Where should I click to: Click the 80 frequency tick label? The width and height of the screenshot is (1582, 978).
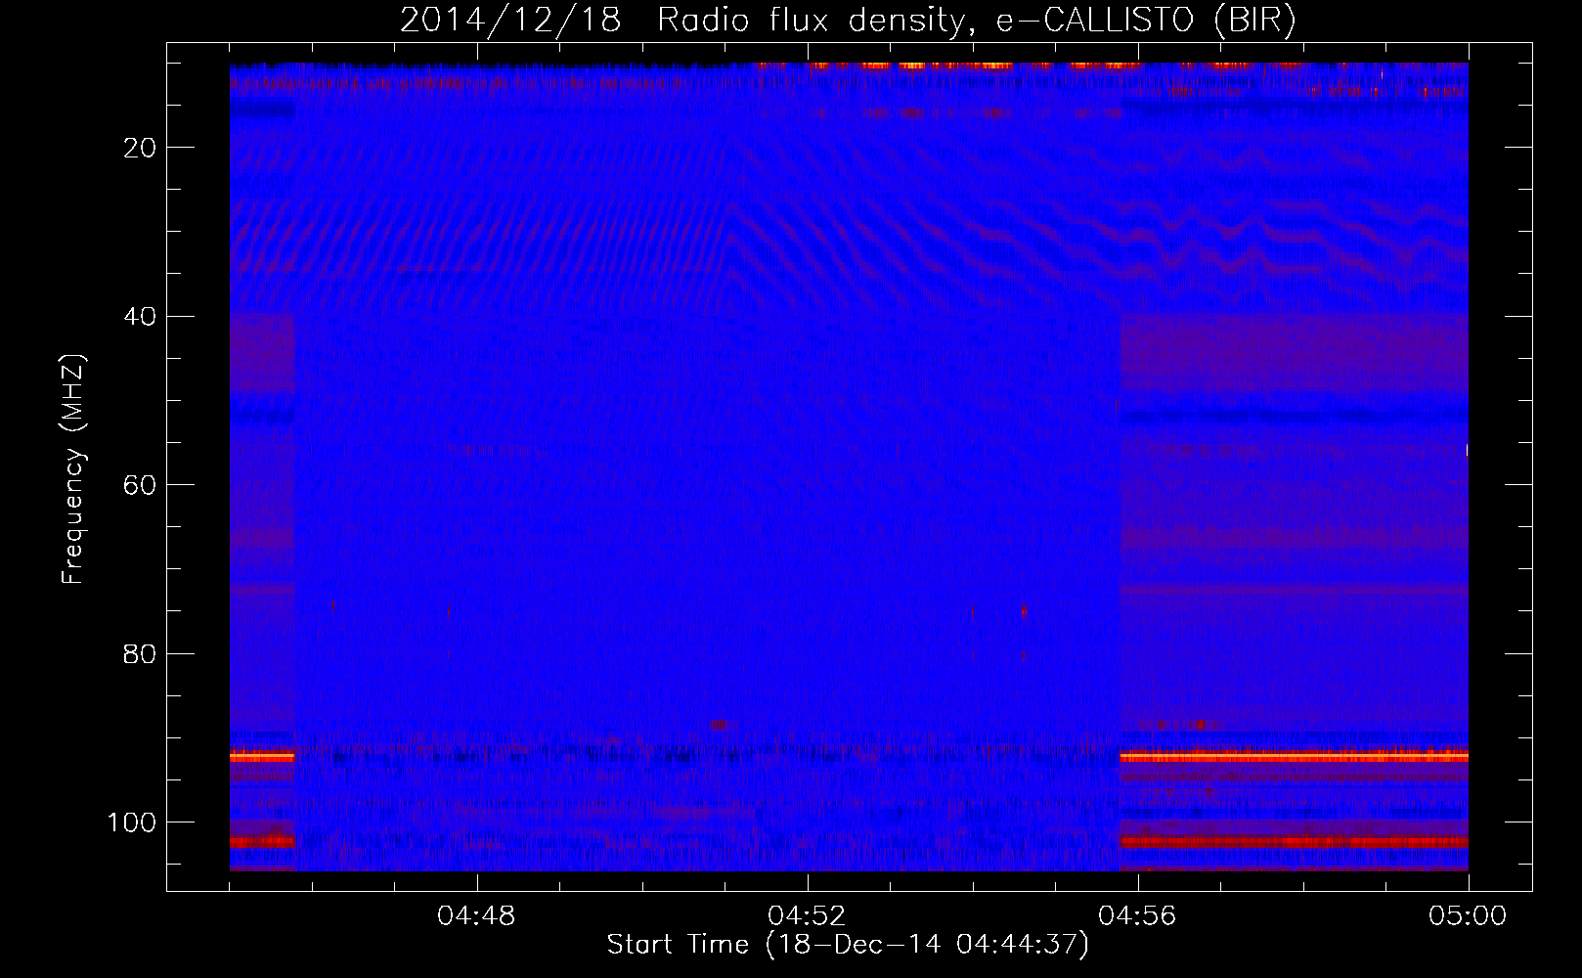coord(141,653)
